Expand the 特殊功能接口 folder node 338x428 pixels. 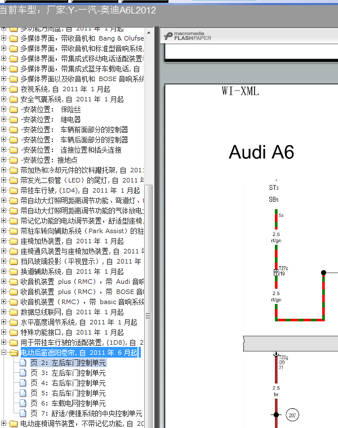tap(3, 332)
